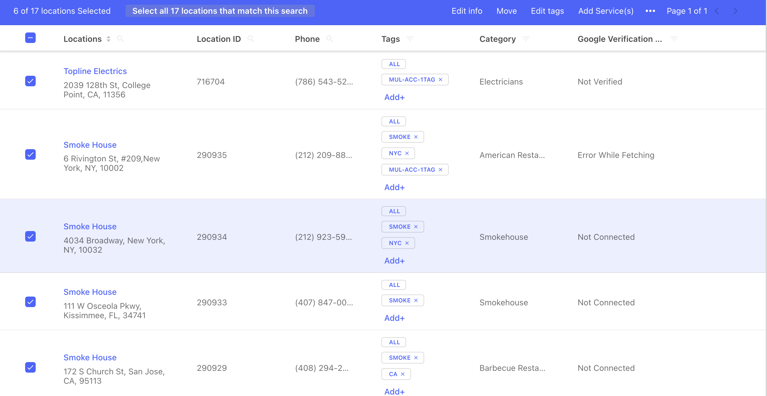This screenshot has height=396, width=767.
Task: Click the Barbecue Resta... category cell
Action: click(512, 368)
